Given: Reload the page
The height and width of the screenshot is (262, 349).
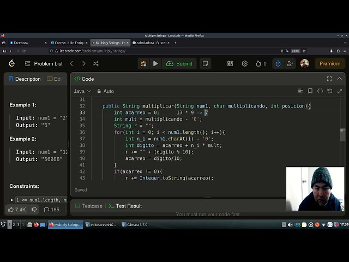Looking at the screenshot, I should tap(24, 51).
